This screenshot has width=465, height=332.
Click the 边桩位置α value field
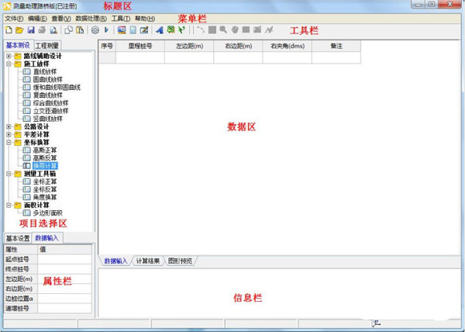(x=64, y=299)
